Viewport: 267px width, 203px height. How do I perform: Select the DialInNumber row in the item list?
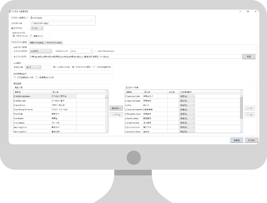click(59, 101)
